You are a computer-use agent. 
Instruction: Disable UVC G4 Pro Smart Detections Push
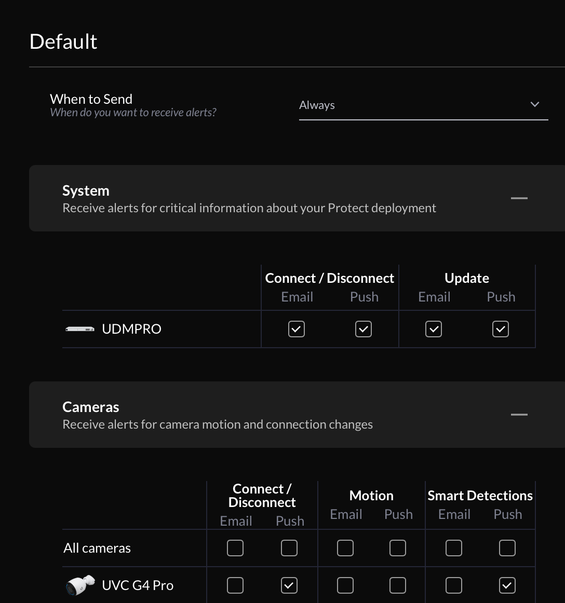pos(507,585)
